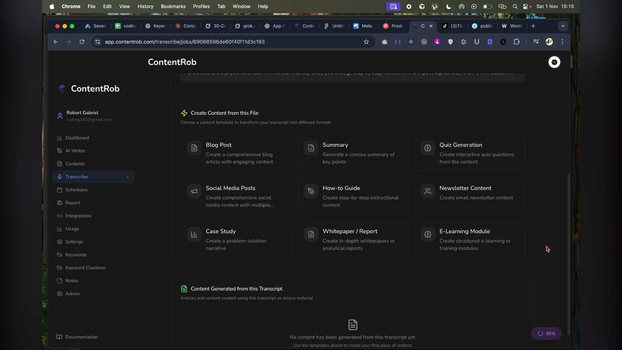Viewport: 622px width, 350px height.
Task: Open the Documentation link
Action: point(77,337)
